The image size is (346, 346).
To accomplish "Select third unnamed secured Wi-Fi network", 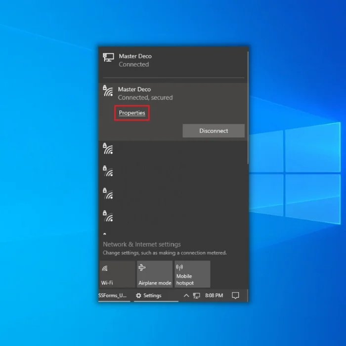I will pos(108,193).
